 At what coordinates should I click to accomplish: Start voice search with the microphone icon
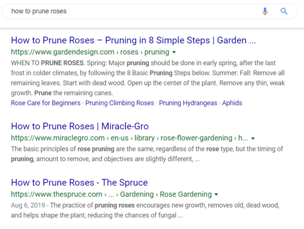click(x=265, y=11)
